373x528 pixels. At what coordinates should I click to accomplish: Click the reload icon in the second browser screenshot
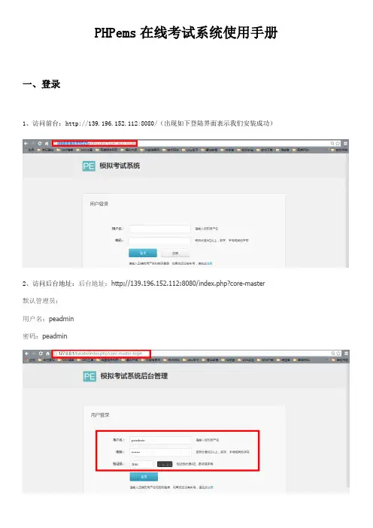(x=41, y=354)
